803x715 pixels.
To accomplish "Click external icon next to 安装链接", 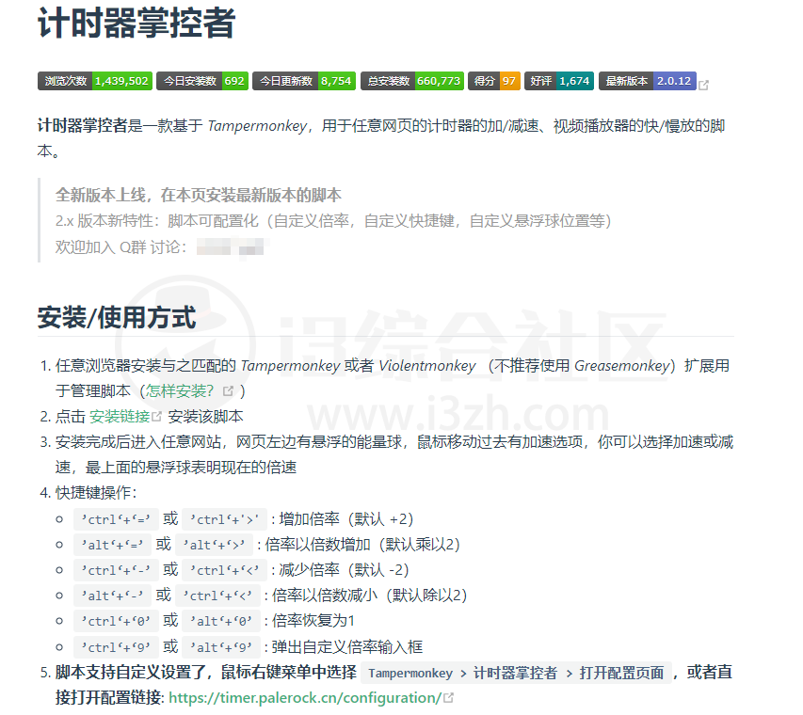I will coord(156,417).
